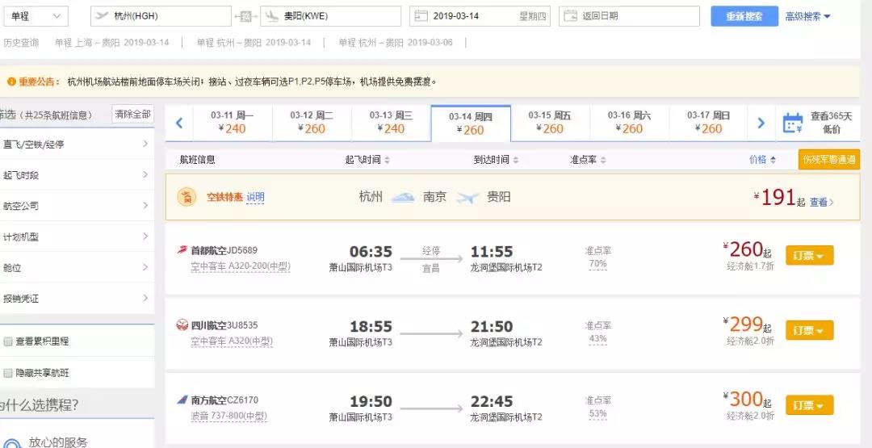Click the calendar icon in departure date field

pyautogui.click(x=421, y=16)
